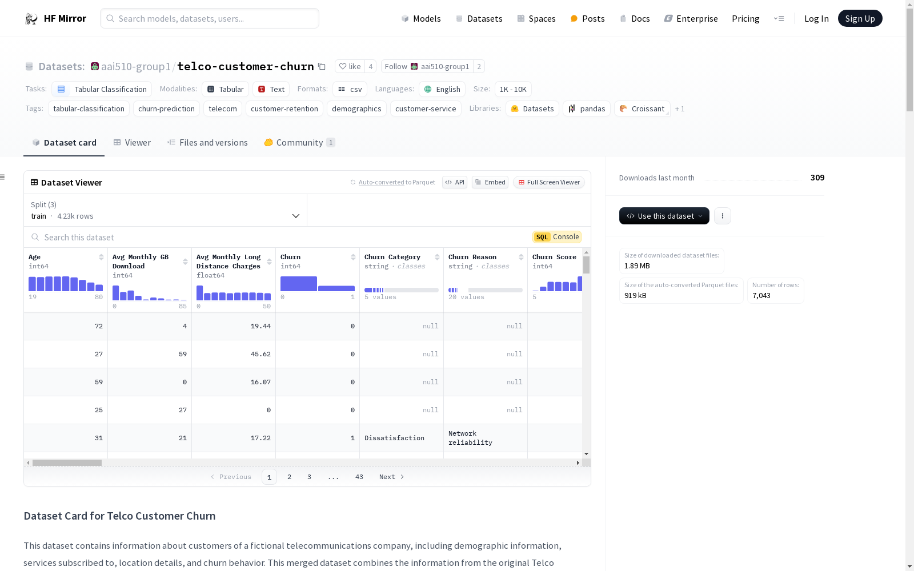The width and height of the screenshot is (914, 571).
Task: Select the Datasets library tag
Action: (532, 108)
